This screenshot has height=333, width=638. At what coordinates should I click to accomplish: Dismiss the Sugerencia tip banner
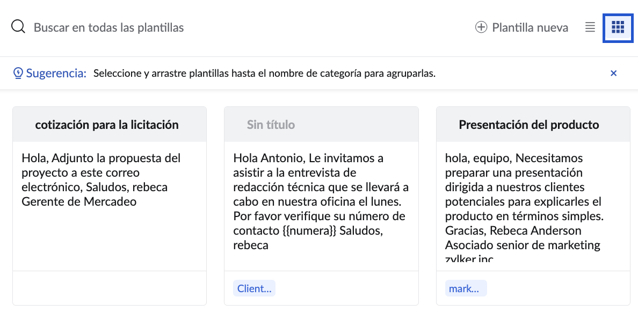click(613, 73)
